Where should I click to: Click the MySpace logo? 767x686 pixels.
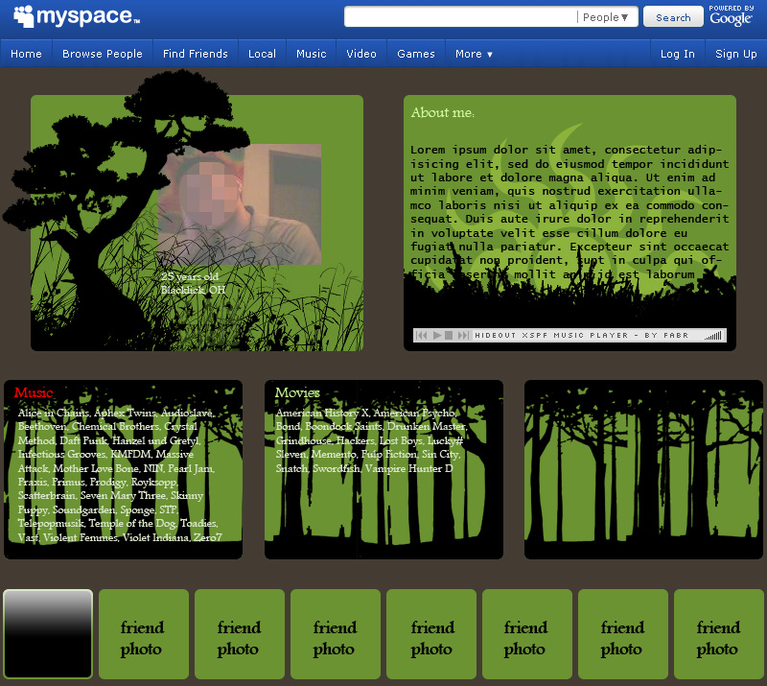point(77,16)
